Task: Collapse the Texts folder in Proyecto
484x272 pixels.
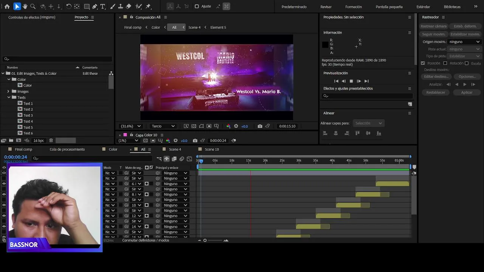Action: (x=9, y=97)
